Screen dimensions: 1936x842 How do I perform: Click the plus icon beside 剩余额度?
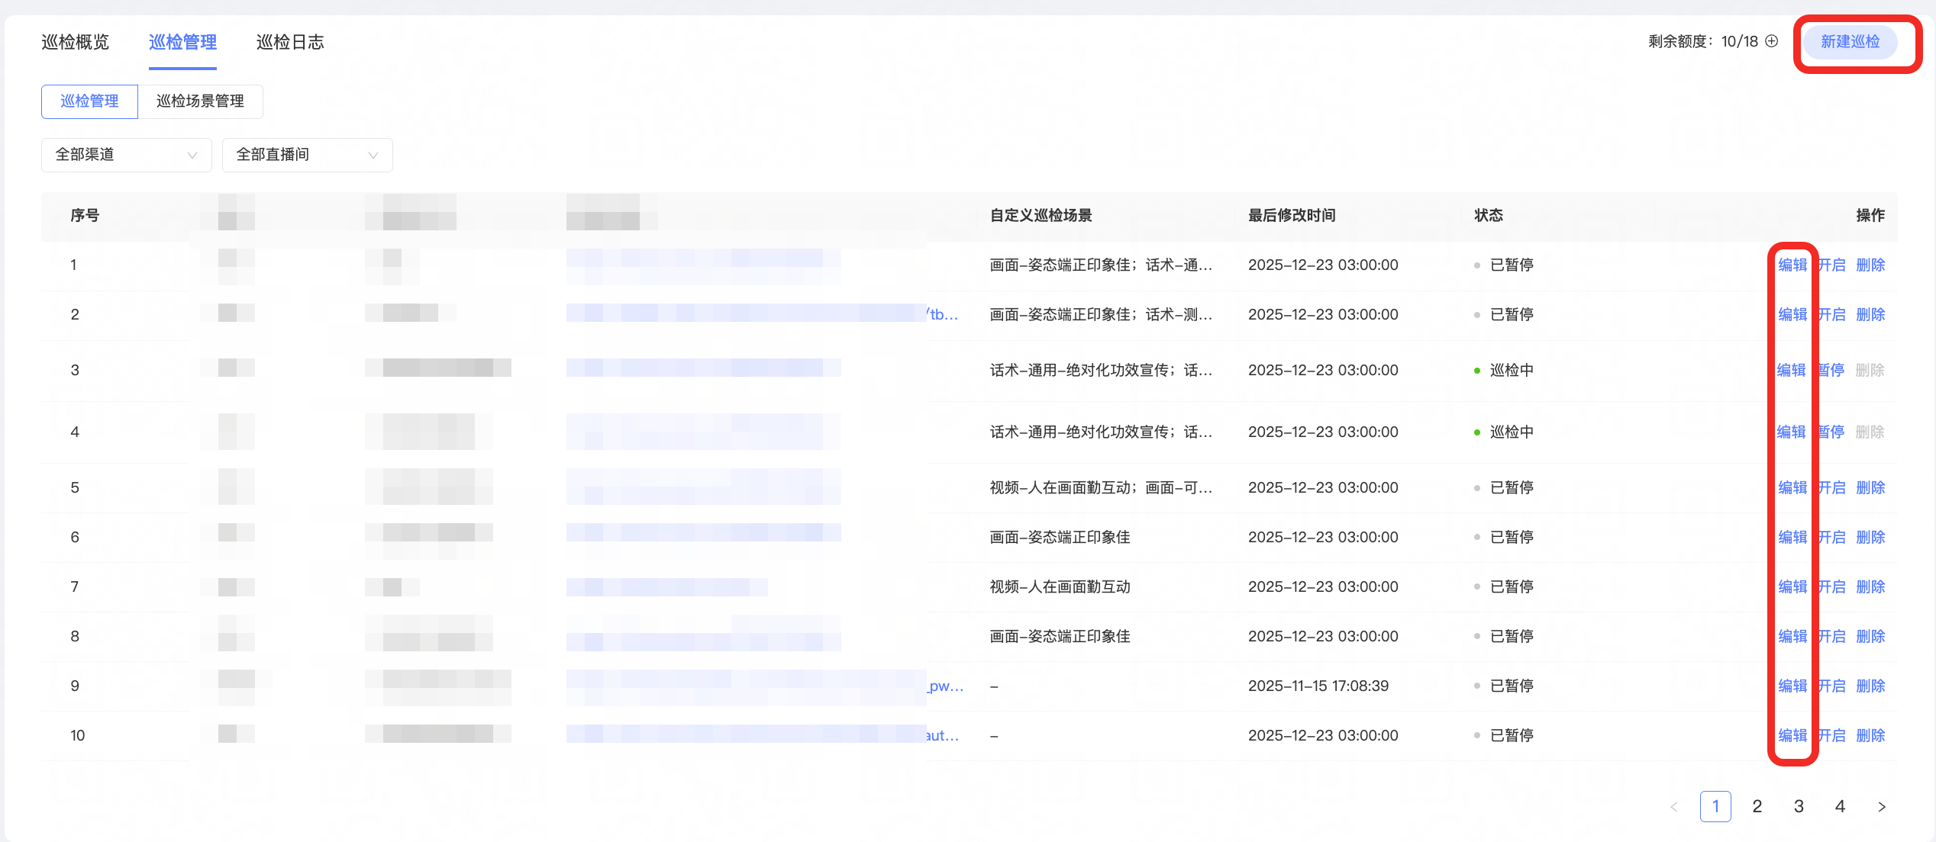pyautogui.click(x=1772, y=41)
